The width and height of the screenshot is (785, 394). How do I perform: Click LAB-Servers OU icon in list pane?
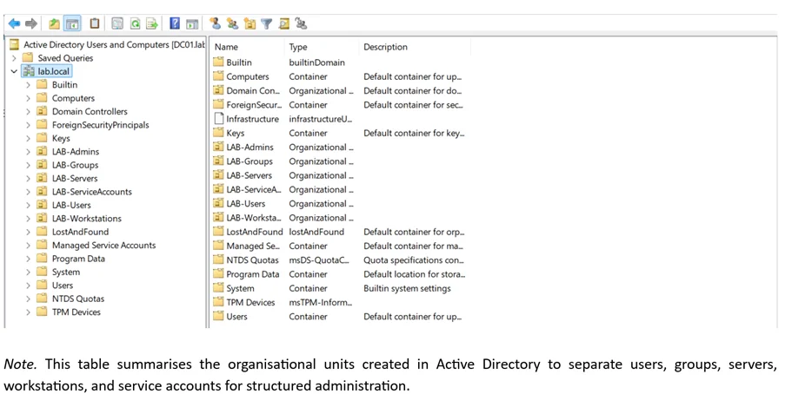pos(218,175)
